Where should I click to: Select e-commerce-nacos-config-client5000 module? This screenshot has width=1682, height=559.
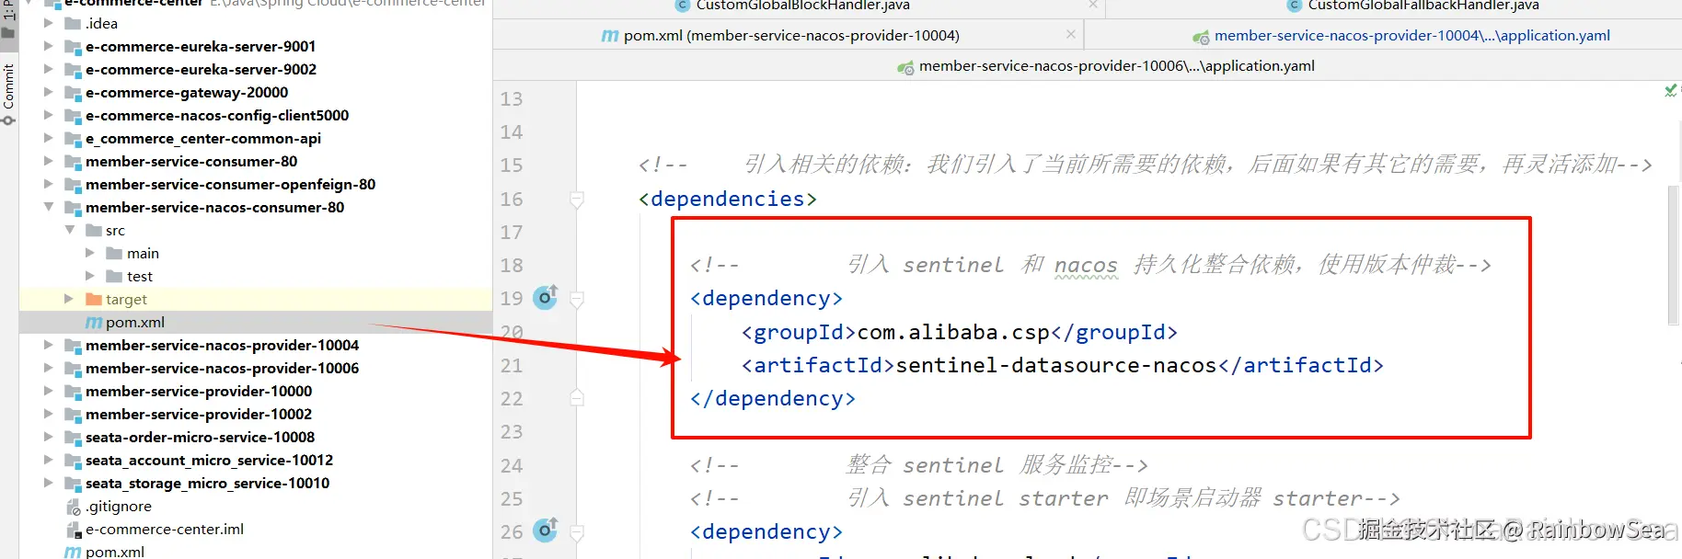coord(217,115)
